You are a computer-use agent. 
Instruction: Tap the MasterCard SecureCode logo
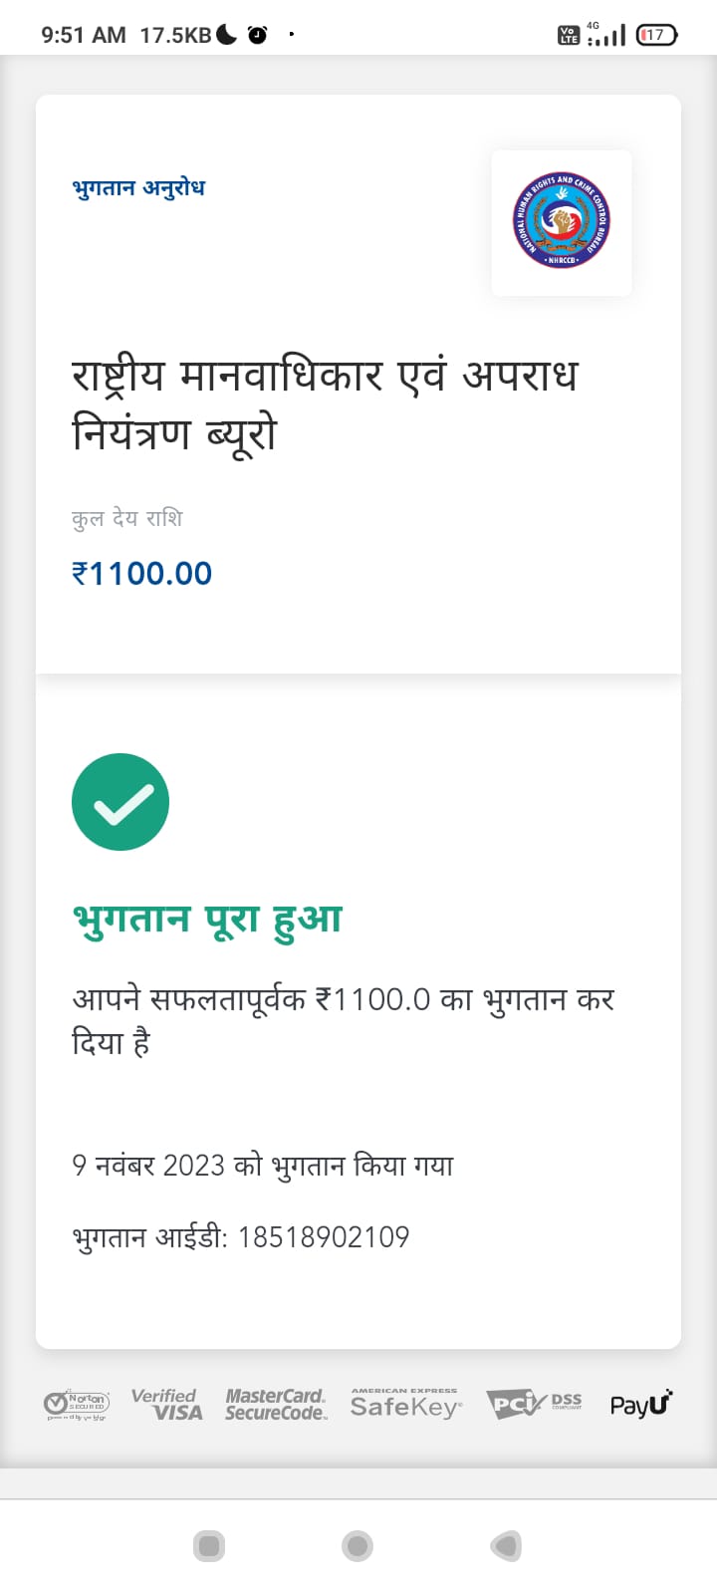[x=276, y=1405]
